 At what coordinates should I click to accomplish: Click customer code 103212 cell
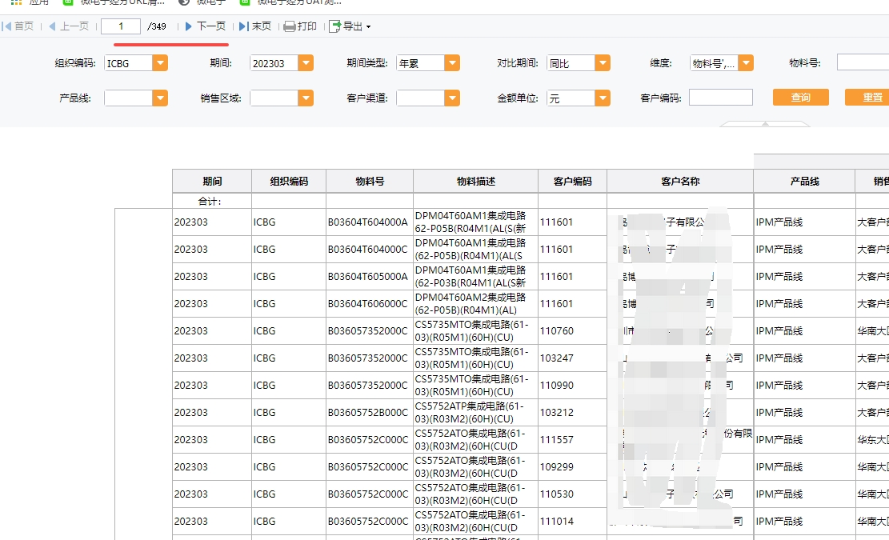(573, 413)
